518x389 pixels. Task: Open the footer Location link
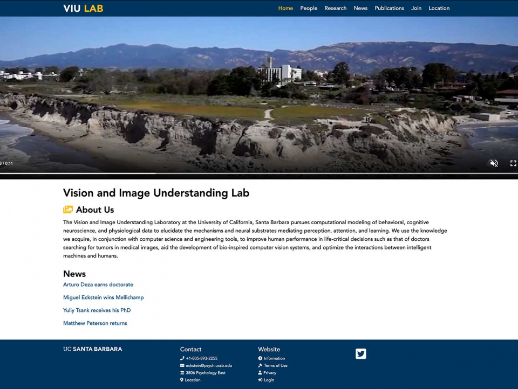coord(193,380)
